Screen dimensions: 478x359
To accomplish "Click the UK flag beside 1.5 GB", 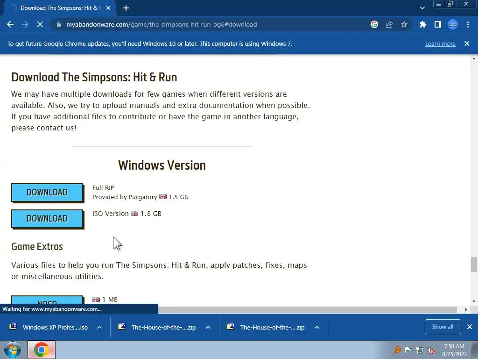I will (x=163, y=197).
